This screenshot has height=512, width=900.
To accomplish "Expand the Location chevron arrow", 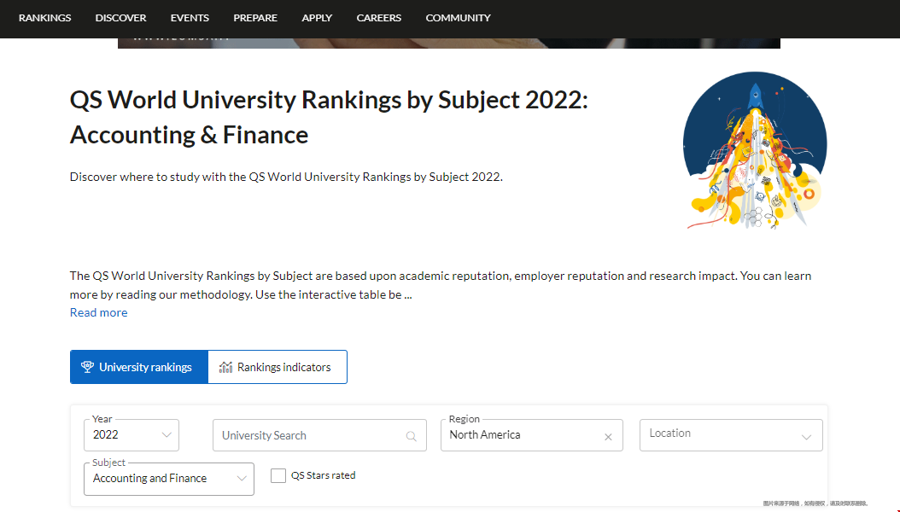I will coord(806,437).
